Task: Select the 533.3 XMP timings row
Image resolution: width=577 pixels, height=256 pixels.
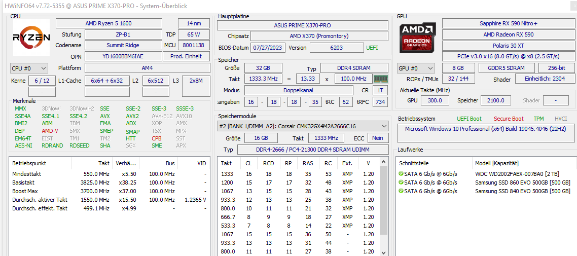Action: 299,226
